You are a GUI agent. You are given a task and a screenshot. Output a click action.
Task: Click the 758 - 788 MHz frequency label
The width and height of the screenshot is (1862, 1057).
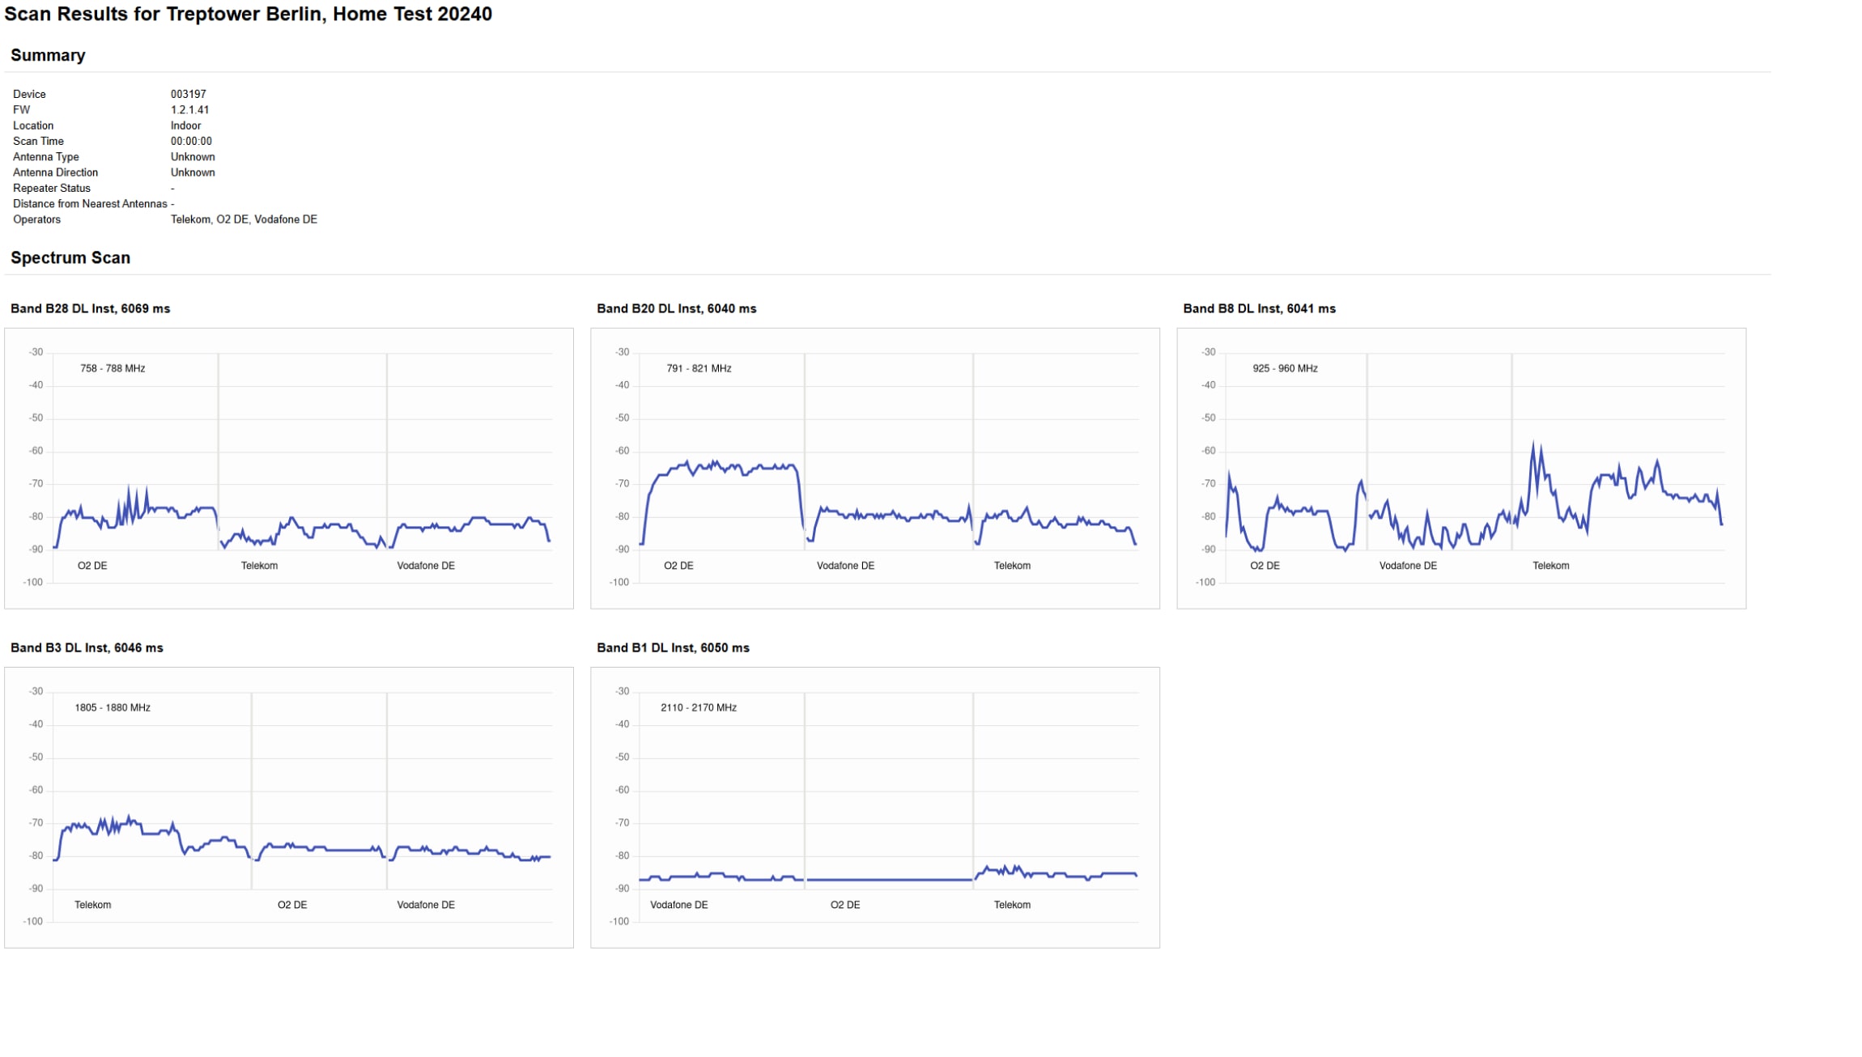(113, 368)
